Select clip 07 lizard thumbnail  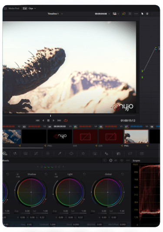(136, 136)
